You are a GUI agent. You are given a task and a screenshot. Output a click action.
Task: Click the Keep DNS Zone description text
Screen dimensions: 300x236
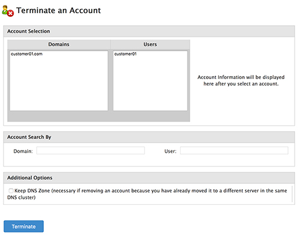(147, 194)
